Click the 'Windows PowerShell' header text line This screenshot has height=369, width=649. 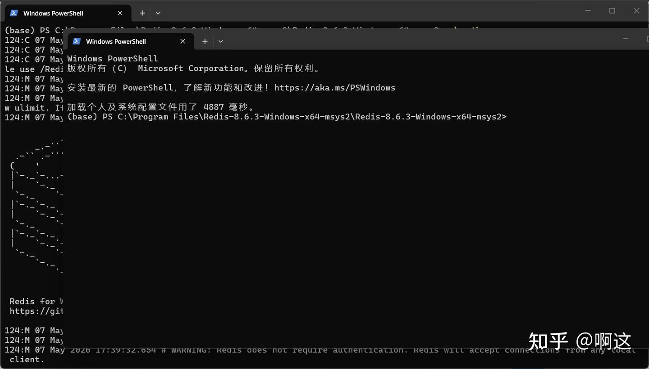click(x=112, y=59)
